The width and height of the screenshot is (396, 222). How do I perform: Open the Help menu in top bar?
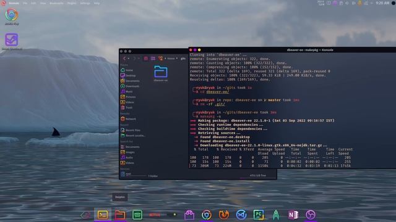pyautogui.click(x=97, y=3)
